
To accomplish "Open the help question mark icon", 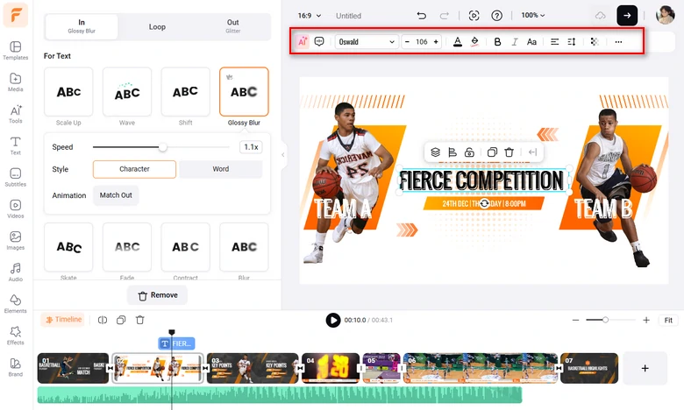I will (x=496, y=16).
